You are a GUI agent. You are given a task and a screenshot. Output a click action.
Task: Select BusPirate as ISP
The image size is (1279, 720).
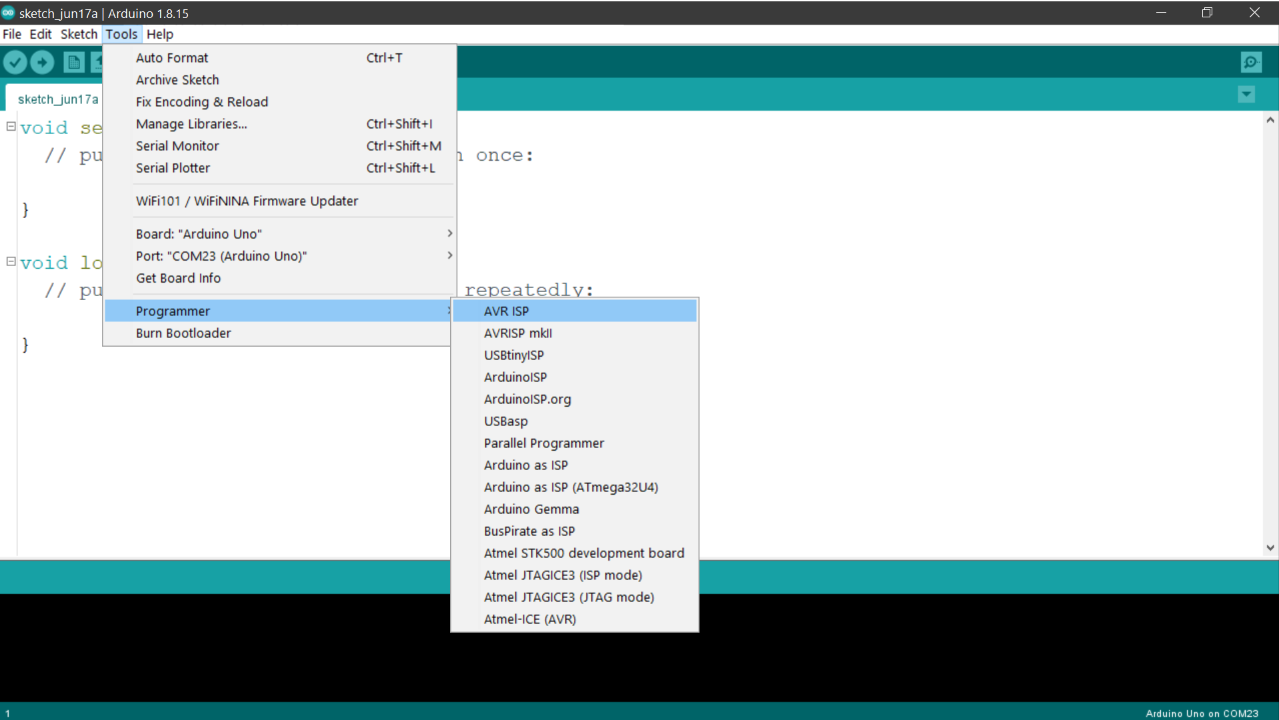coord(575,531)
